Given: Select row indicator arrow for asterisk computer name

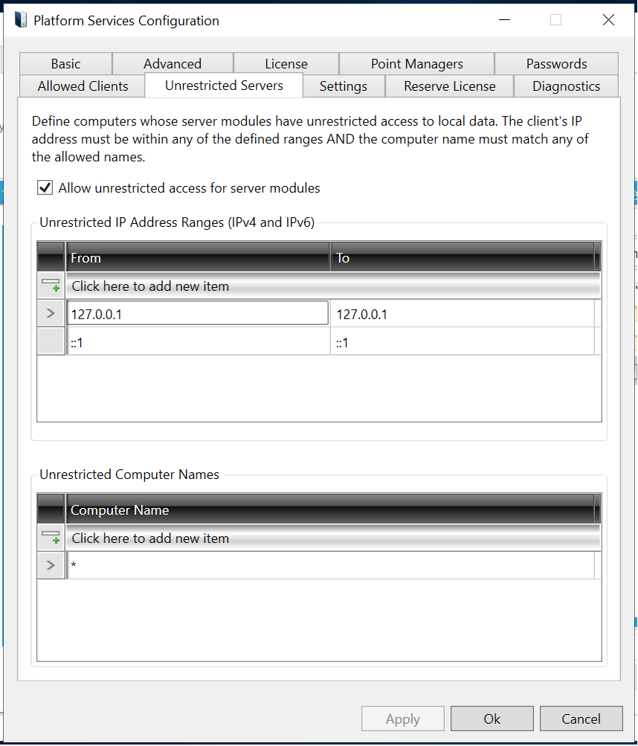Looking at the screenshot, I should 51,566.
